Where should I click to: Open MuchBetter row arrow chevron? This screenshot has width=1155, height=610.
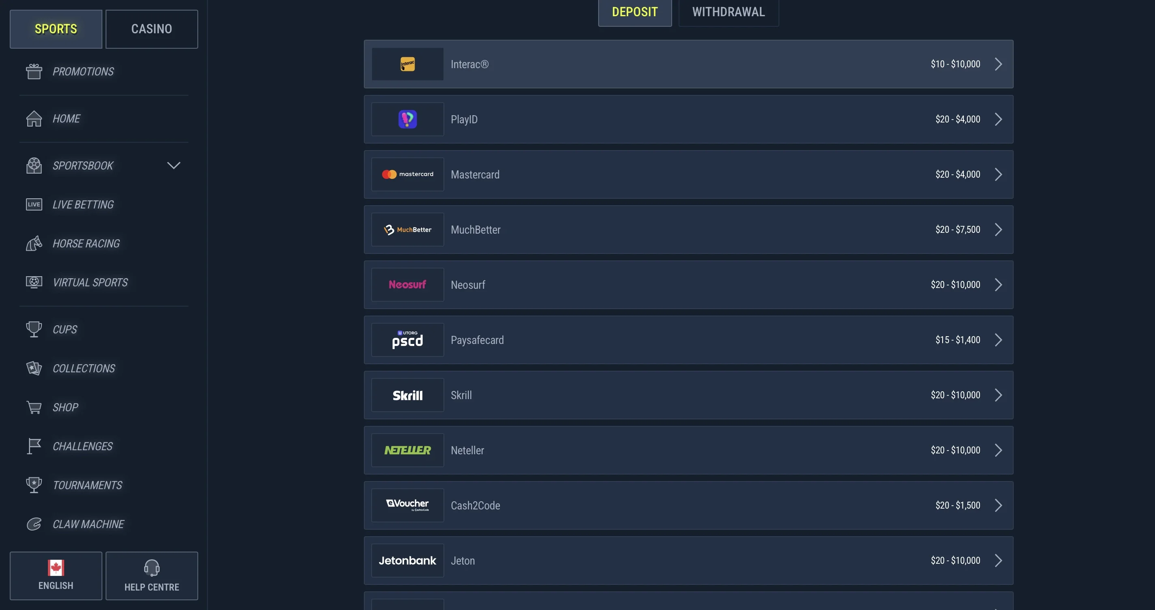tap(999, 230)
